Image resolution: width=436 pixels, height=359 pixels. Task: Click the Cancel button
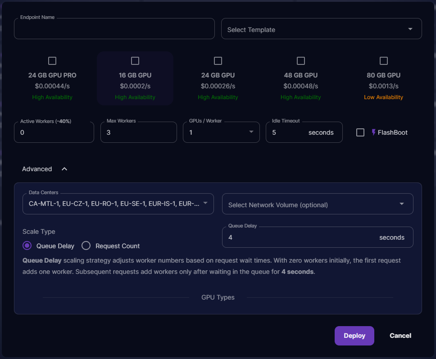pos(400,336)
